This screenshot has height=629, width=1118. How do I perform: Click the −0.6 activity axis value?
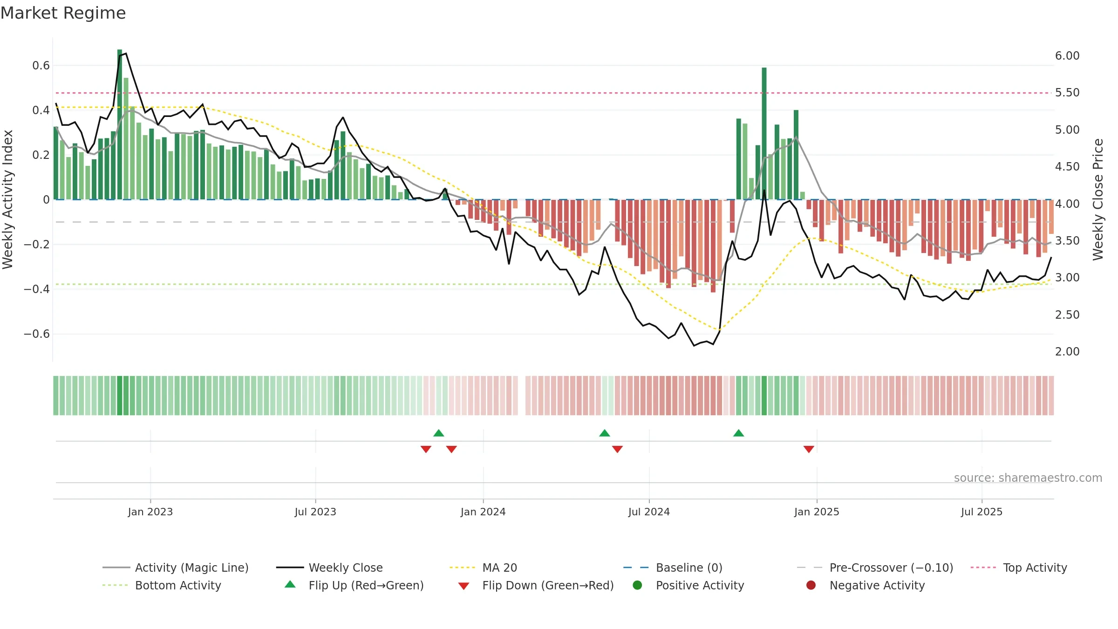click(37, 334)
